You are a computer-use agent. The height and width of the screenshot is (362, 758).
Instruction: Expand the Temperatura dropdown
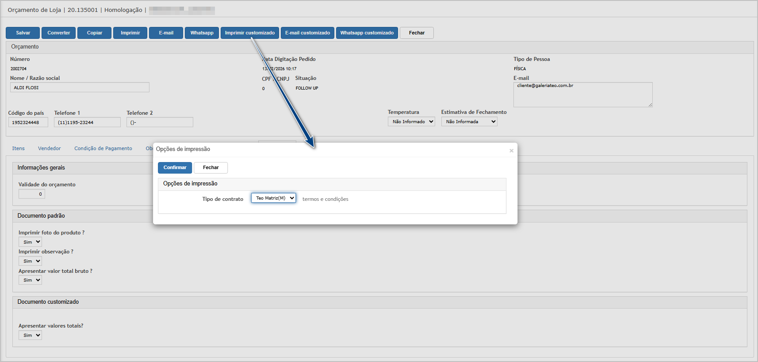coord(411,122)
